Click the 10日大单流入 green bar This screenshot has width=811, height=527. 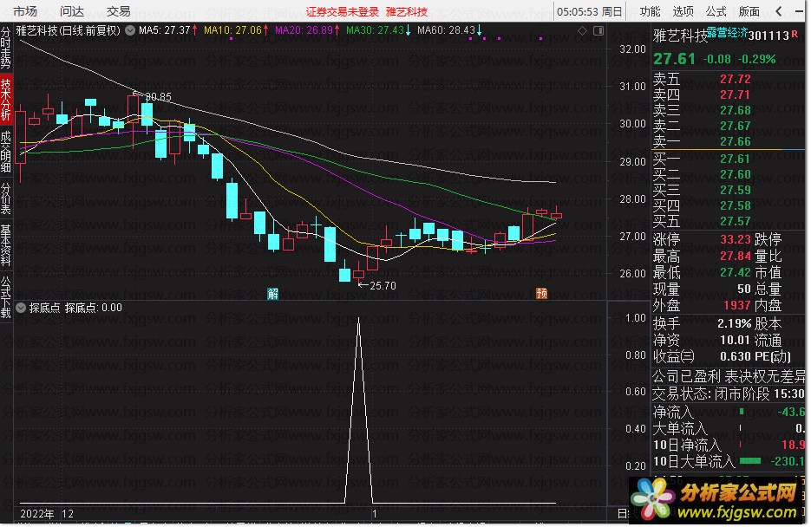(x=750, y=461)
